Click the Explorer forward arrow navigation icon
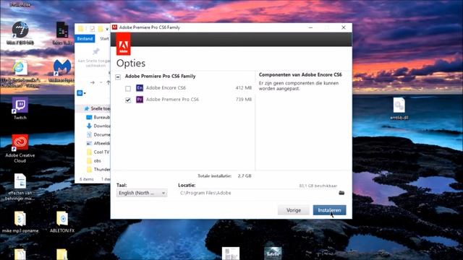This screenshot has width=463, height=260. click(x=93, y=82)
